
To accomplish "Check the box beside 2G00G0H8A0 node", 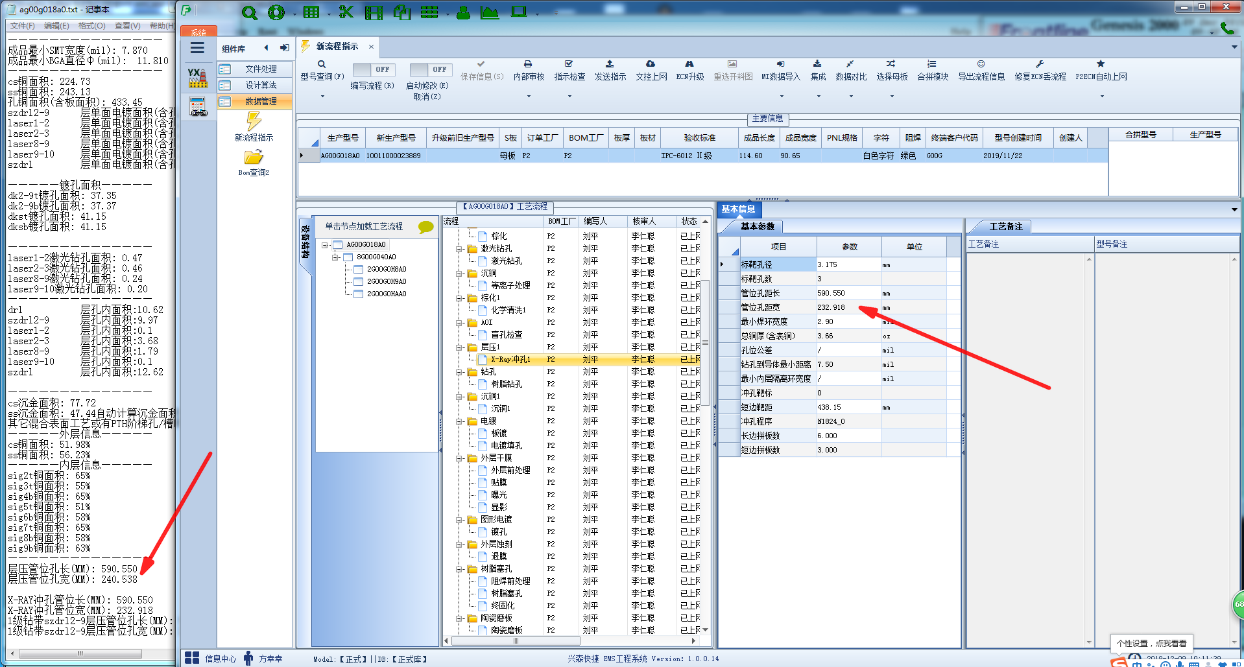I will point(358,270).
